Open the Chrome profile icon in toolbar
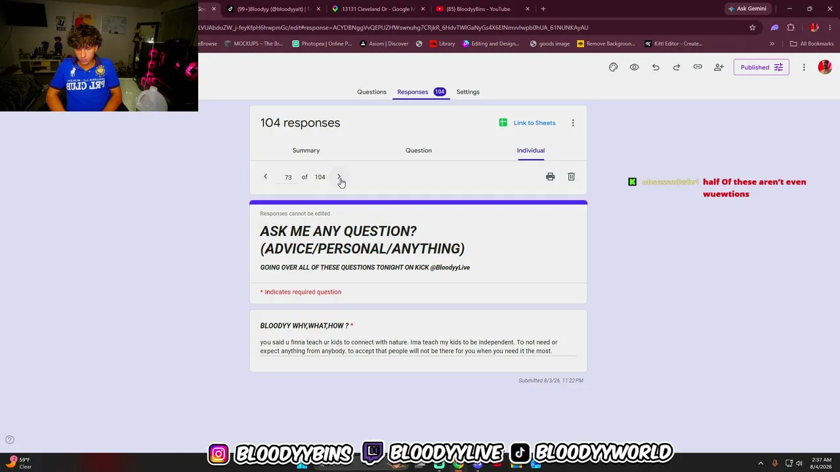Screen dimensions: 840x472 (x=814, y=28)
